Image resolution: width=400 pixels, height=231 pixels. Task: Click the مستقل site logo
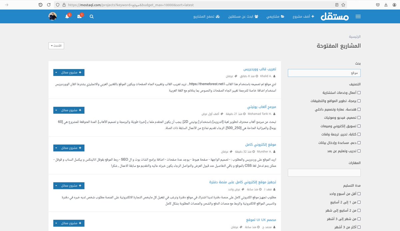[335, 16]
